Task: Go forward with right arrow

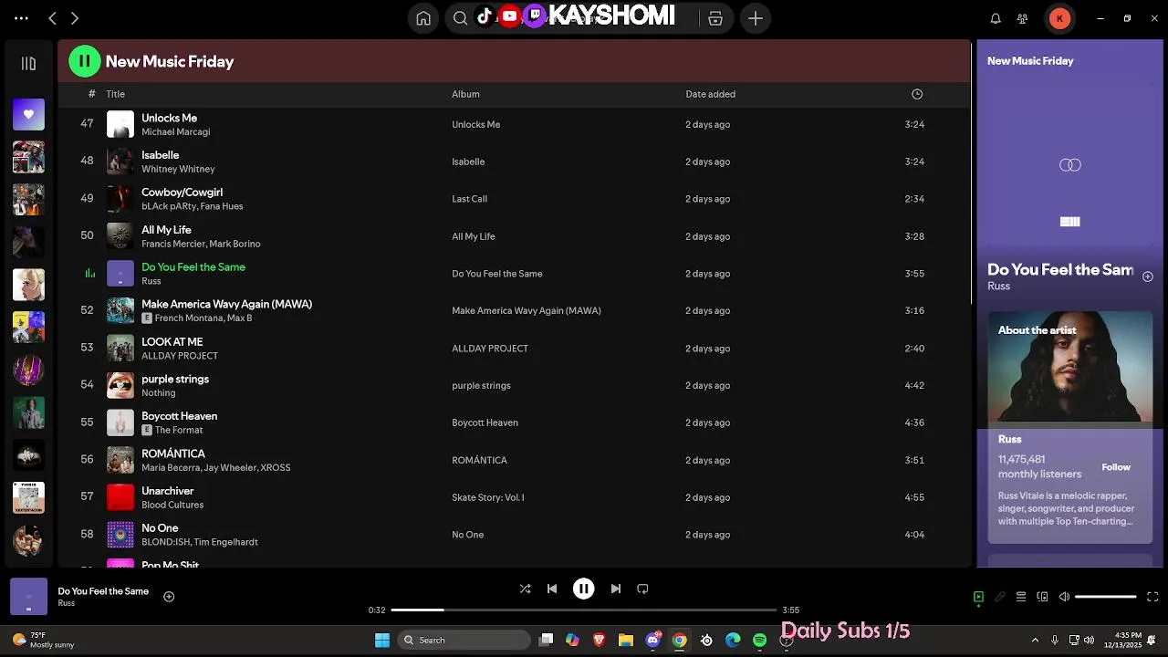Action: click(x=75, y=18)
